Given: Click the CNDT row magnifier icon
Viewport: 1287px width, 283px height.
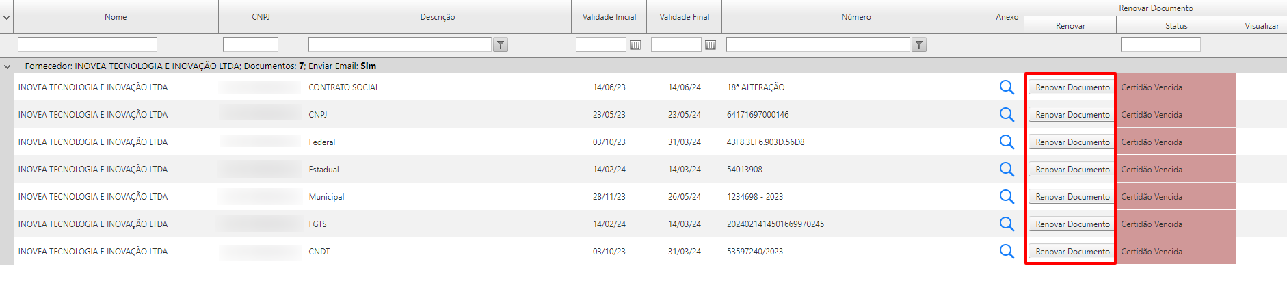Looking at the screenshot, I should [1007, 252].
